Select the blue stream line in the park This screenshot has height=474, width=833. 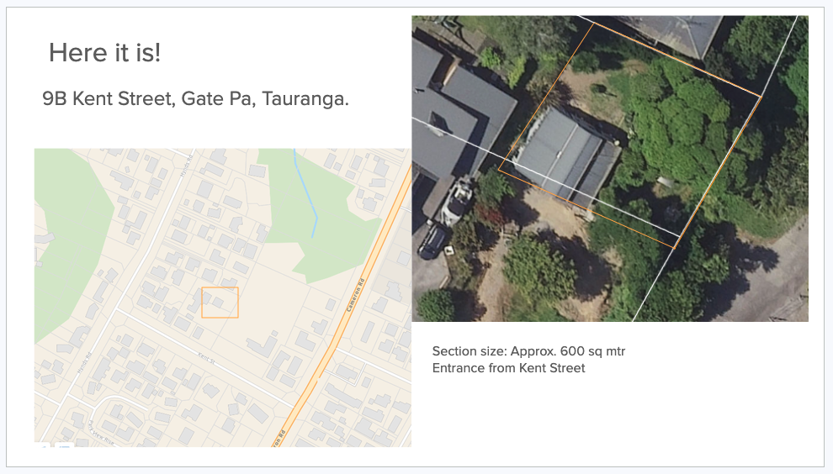pos(306,193)
